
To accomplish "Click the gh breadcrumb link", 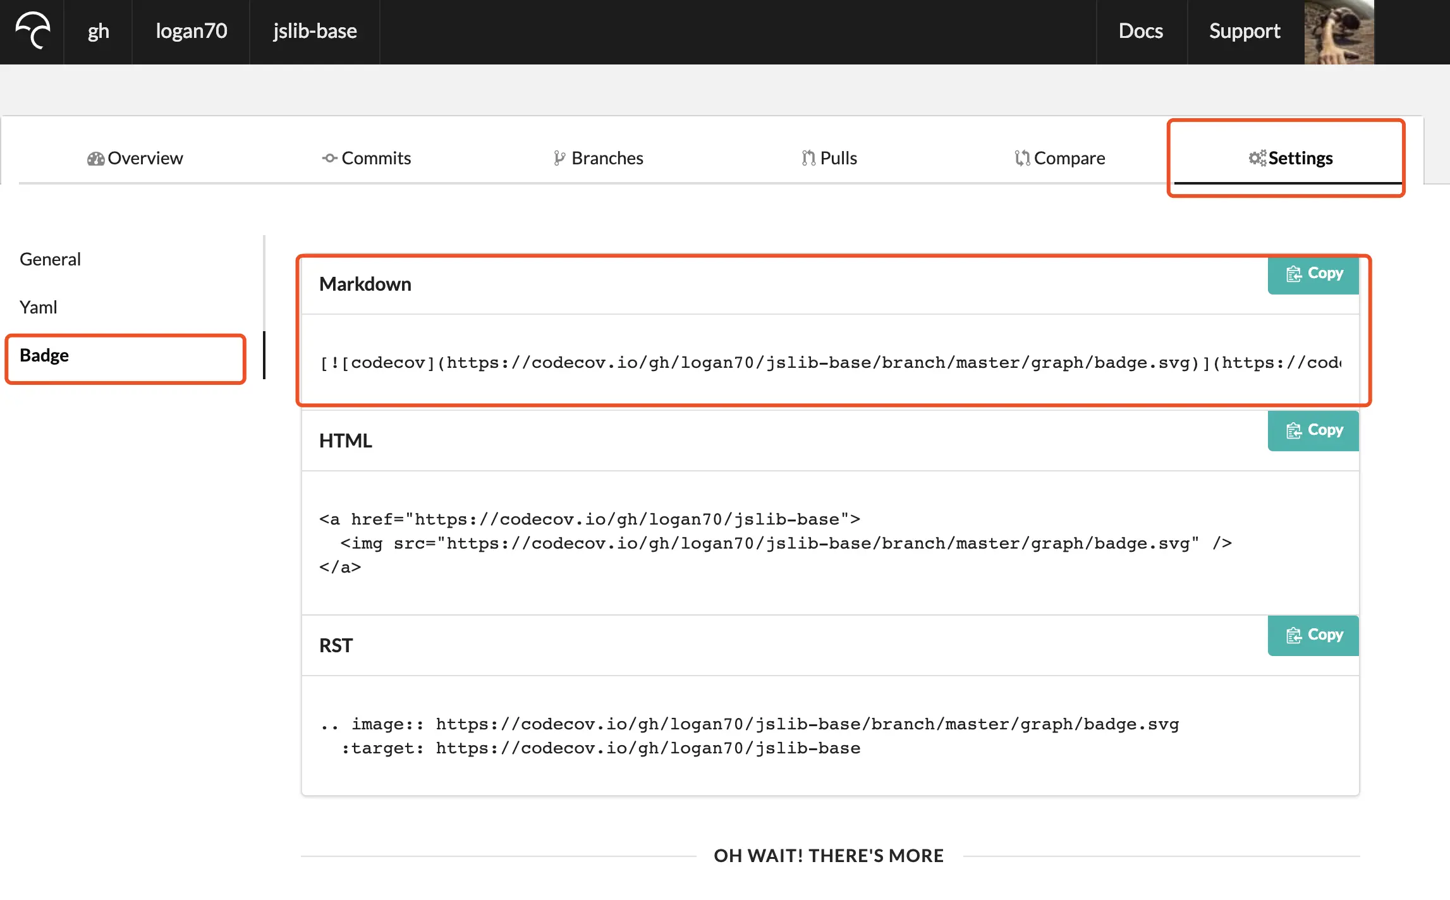I will 98,31.
